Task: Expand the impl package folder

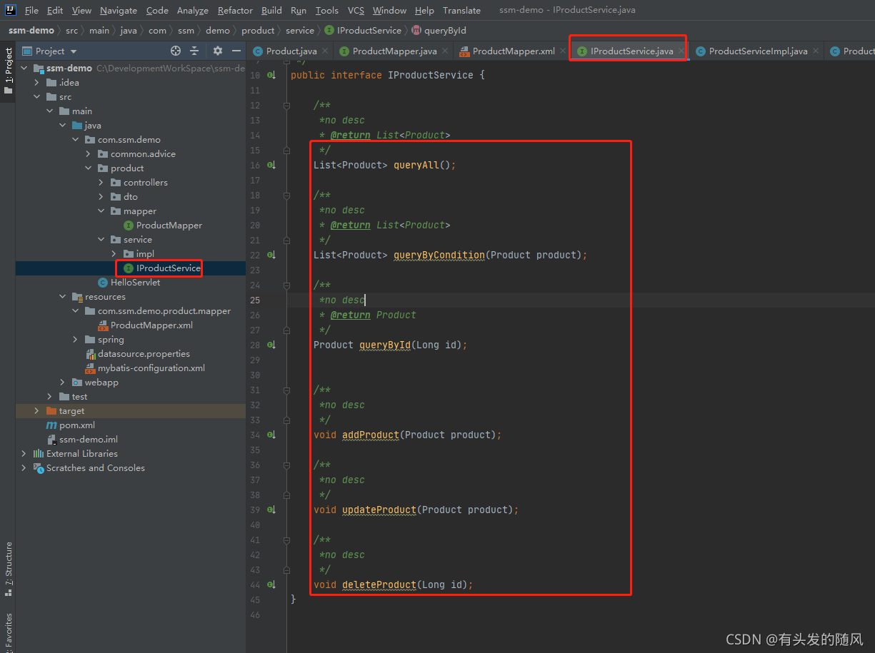Action: click(x=114, y=253)
